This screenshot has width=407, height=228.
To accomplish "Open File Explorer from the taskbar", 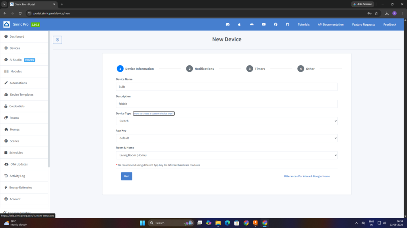I will pyautogui.click(x=218, y=223).
